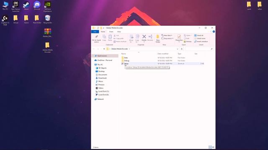The height and width of the screenshot is (150, 268).
Task: Click the Properties checkmark icon
Action: coord(179,37)
